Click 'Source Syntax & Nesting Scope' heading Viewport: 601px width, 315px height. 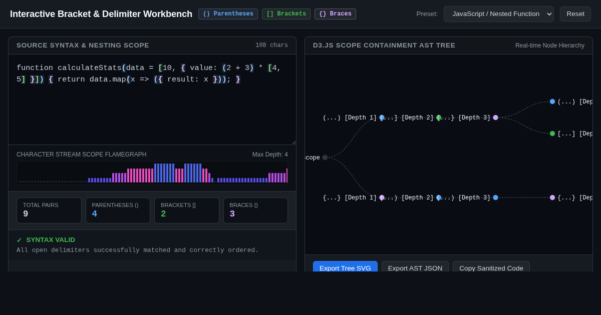coord(83,45)
